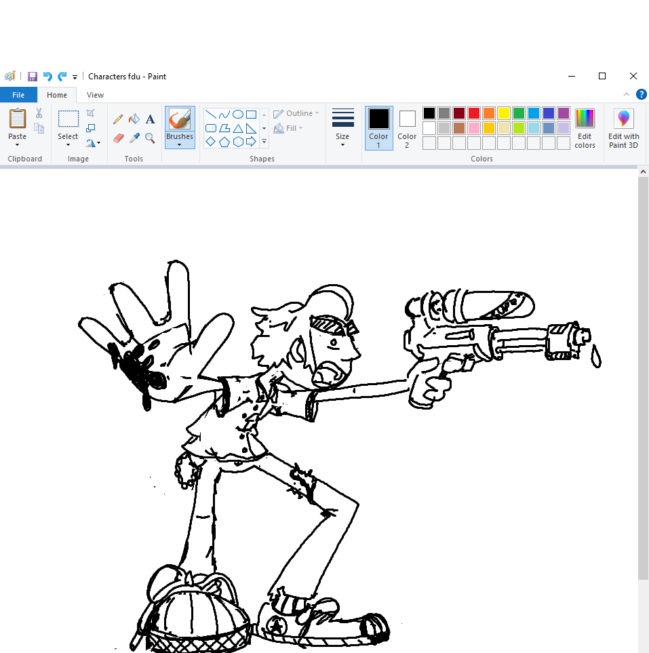The height and width of the screenshot is (653, 649).
Task: Click the Crop icon in Image group
Action: click(90, 113)
